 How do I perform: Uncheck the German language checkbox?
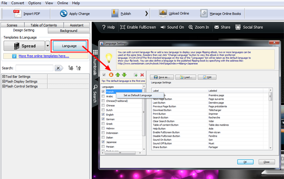tap(103, 119)
